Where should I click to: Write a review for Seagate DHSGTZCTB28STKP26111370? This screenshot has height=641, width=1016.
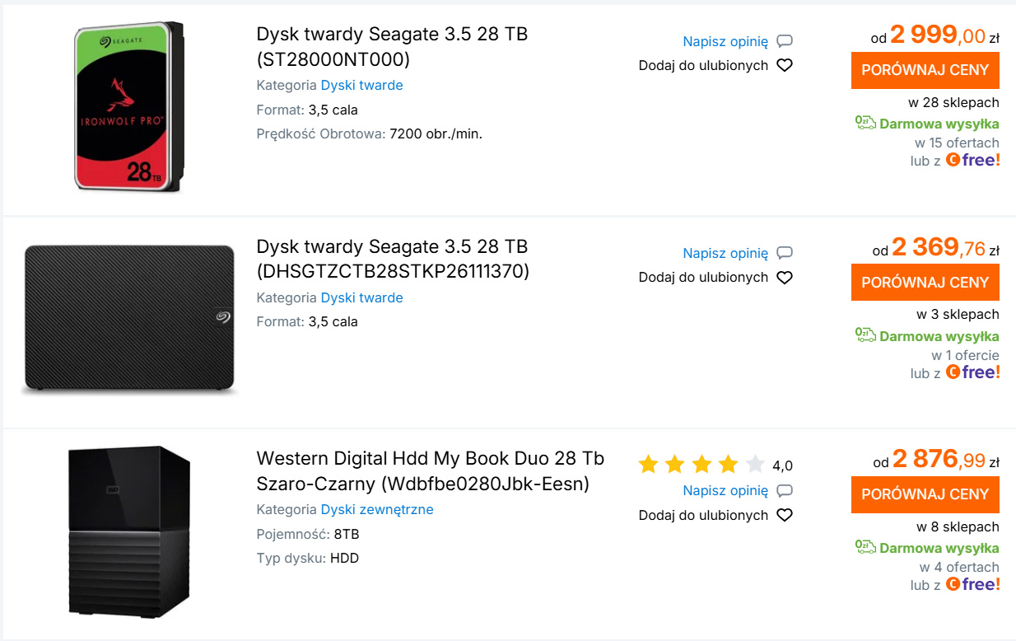pos(725,253)
